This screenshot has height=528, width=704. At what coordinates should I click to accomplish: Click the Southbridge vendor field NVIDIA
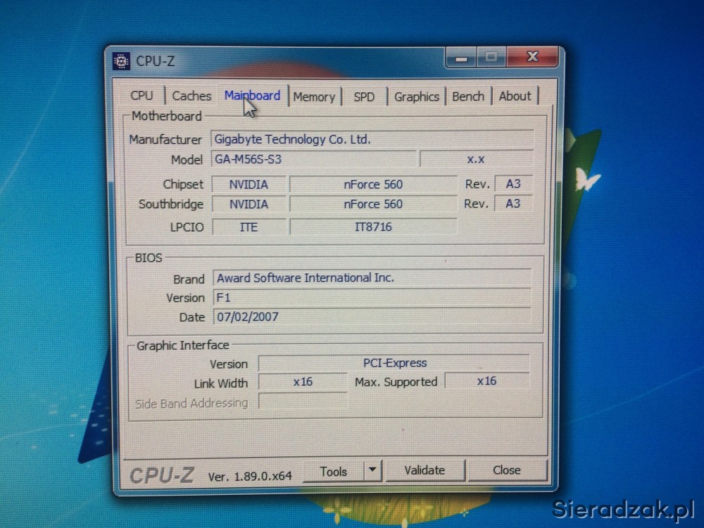point(249,204)
